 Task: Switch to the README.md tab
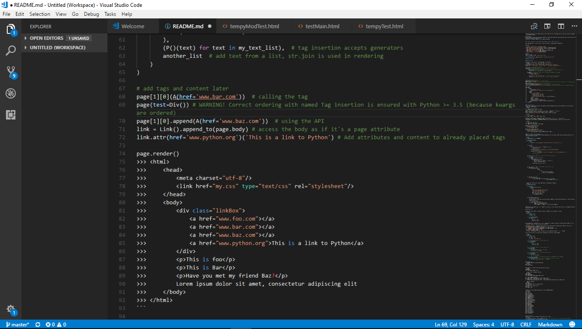pos(188,26)
